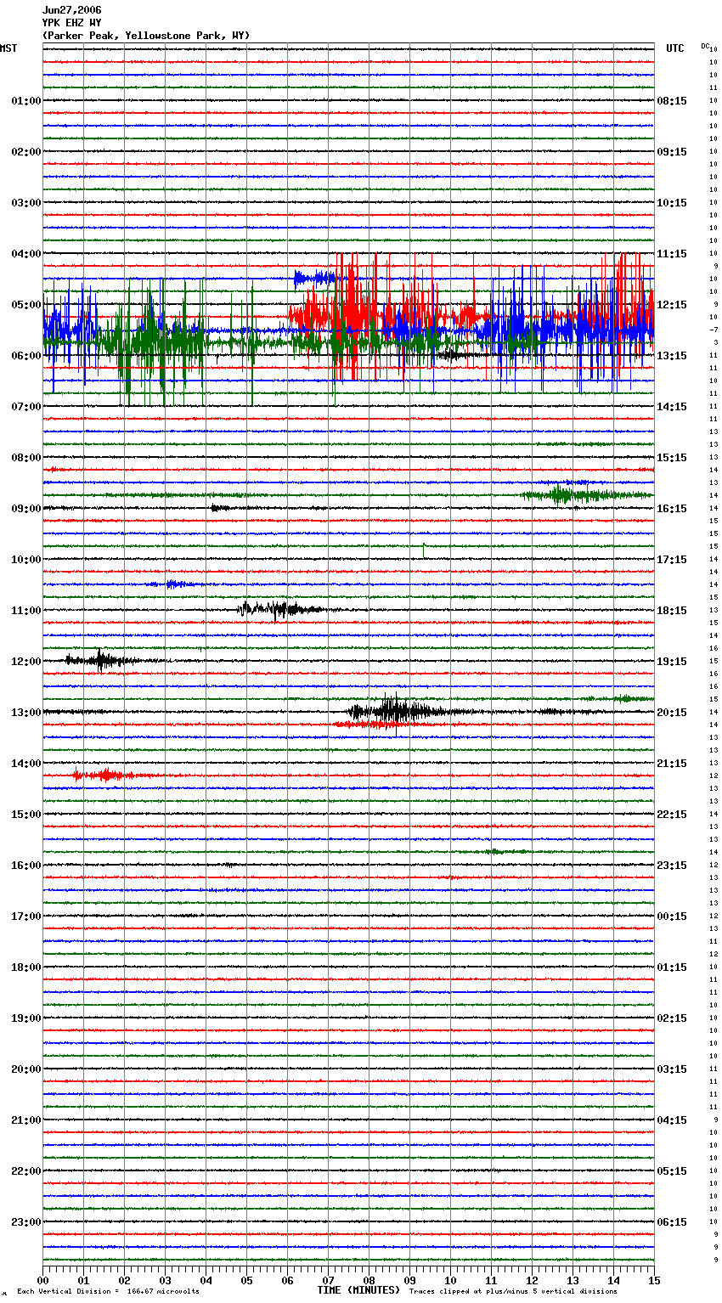
Task: Click the UTC axis header
Action: tap(674, 48)
